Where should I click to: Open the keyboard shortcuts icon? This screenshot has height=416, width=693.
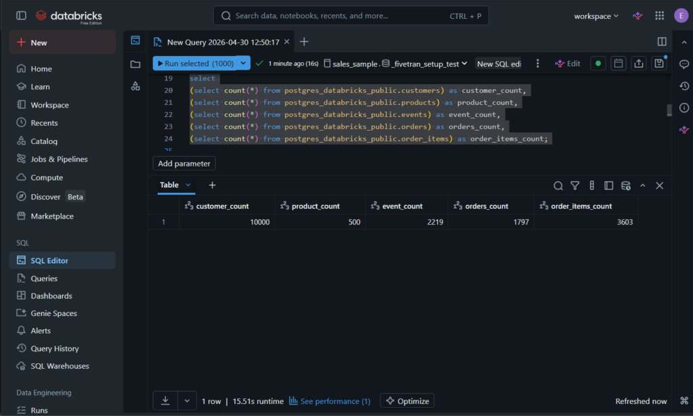[x=684, y=401]
